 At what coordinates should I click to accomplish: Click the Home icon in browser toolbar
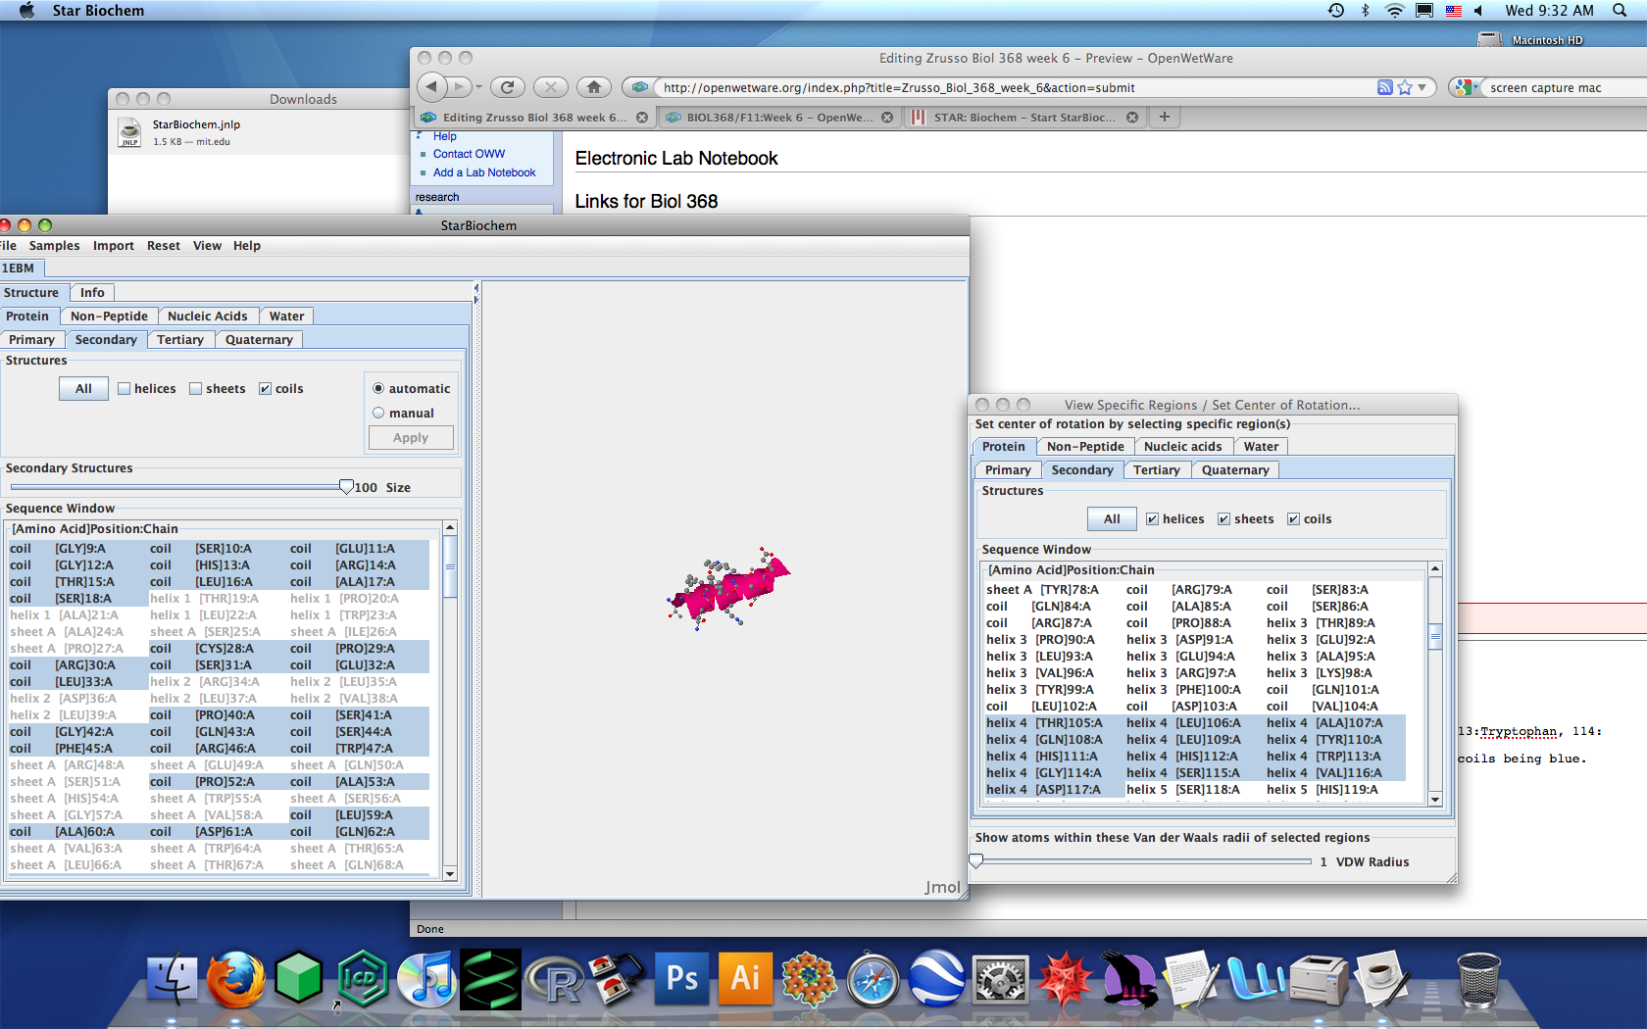593,87
